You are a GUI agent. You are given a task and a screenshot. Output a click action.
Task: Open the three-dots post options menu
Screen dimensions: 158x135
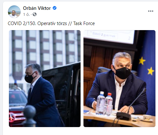click(151, 11)
